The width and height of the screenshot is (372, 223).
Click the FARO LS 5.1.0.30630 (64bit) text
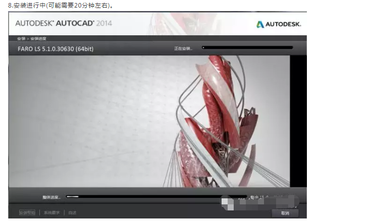click(56, 49)
